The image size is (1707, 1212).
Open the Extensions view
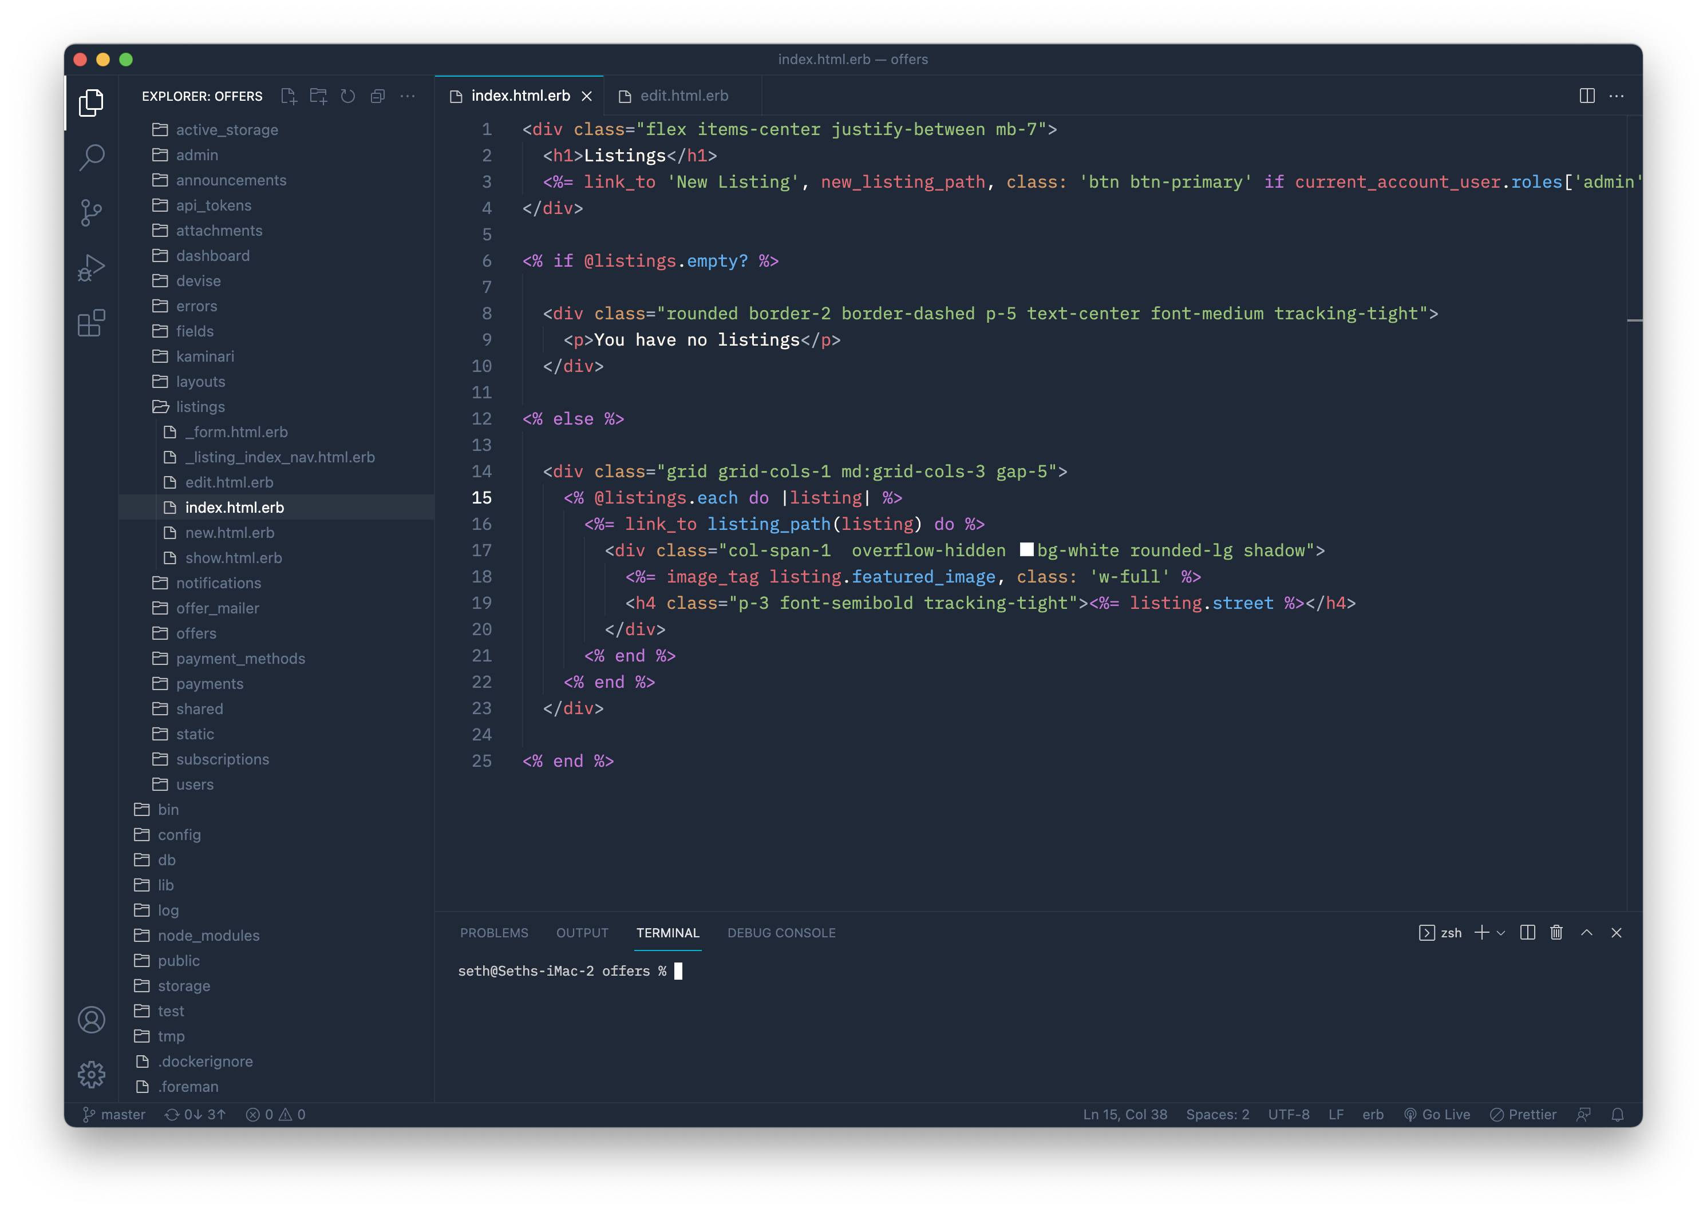(x=91, y=323)
